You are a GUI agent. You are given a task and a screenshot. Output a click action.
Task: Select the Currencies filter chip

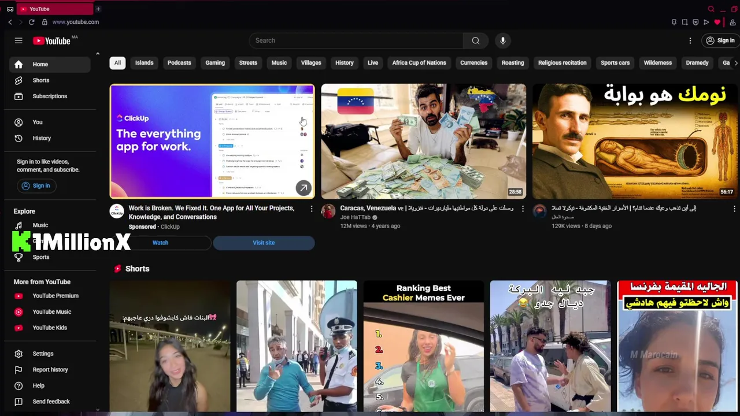point(474,62)
